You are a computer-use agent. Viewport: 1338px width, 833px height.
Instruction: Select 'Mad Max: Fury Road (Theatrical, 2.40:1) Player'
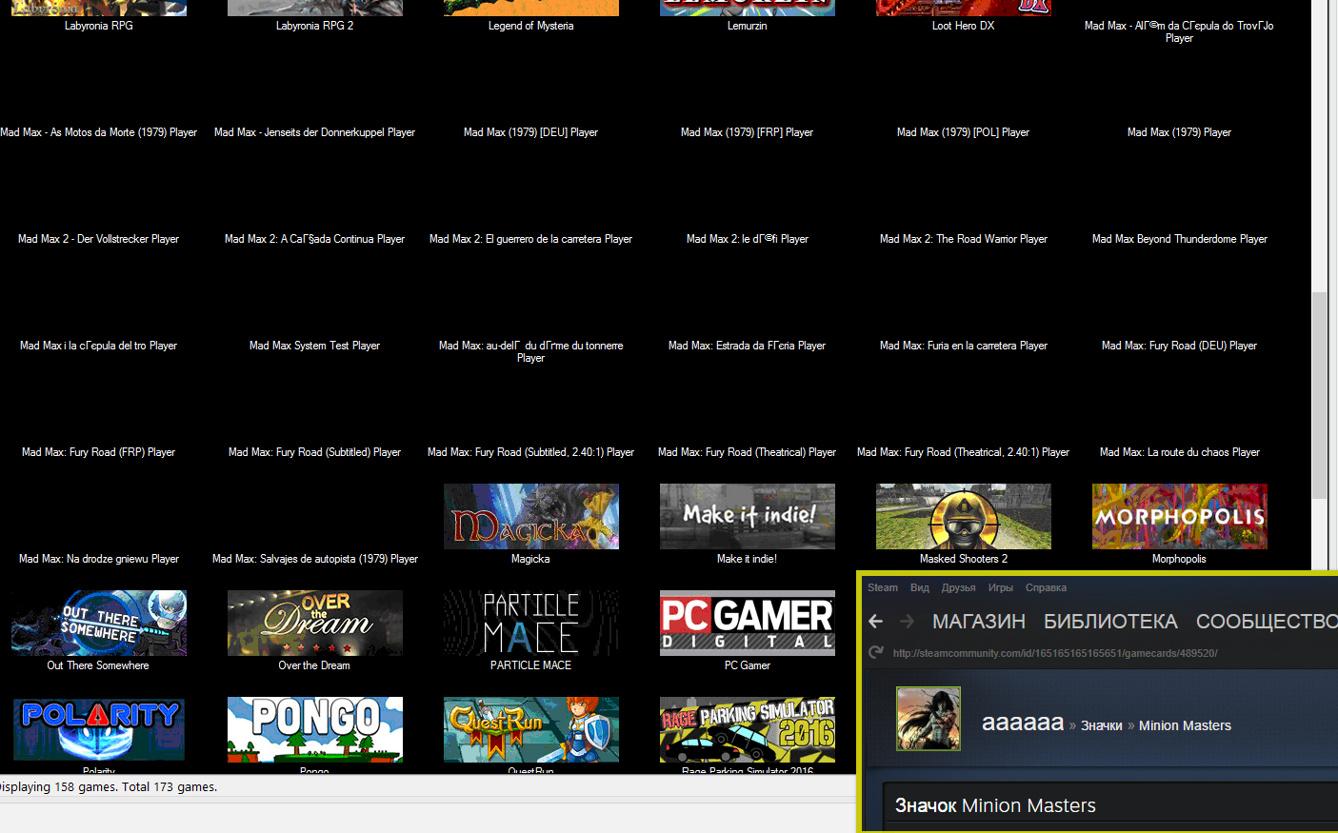coord(963,452)
